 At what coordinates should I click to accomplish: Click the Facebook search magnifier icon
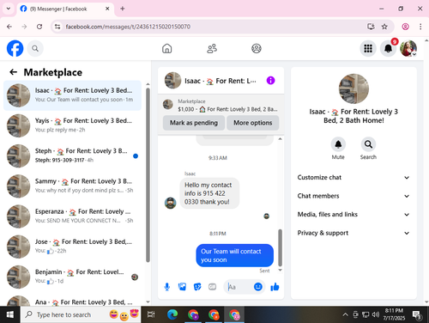[35, 48]
